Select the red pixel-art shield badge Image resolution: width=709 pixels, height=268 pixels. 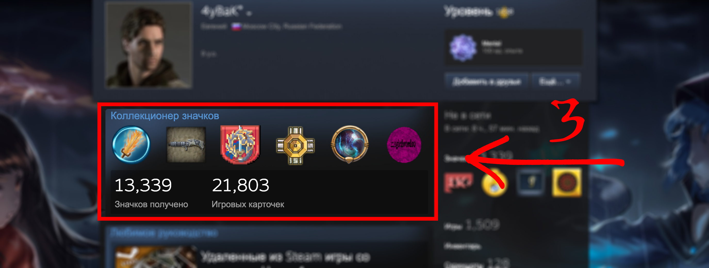click(240, 145)
